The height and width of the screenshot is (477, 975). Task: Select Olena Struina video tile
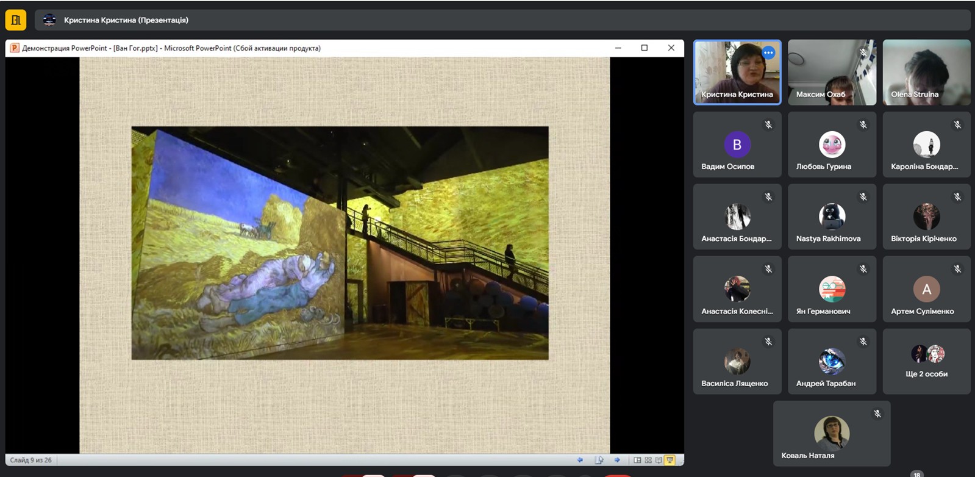[926, 73]
